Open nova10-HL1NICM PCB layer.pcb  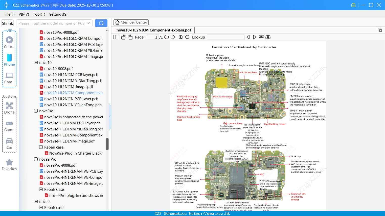pos(71,75)
